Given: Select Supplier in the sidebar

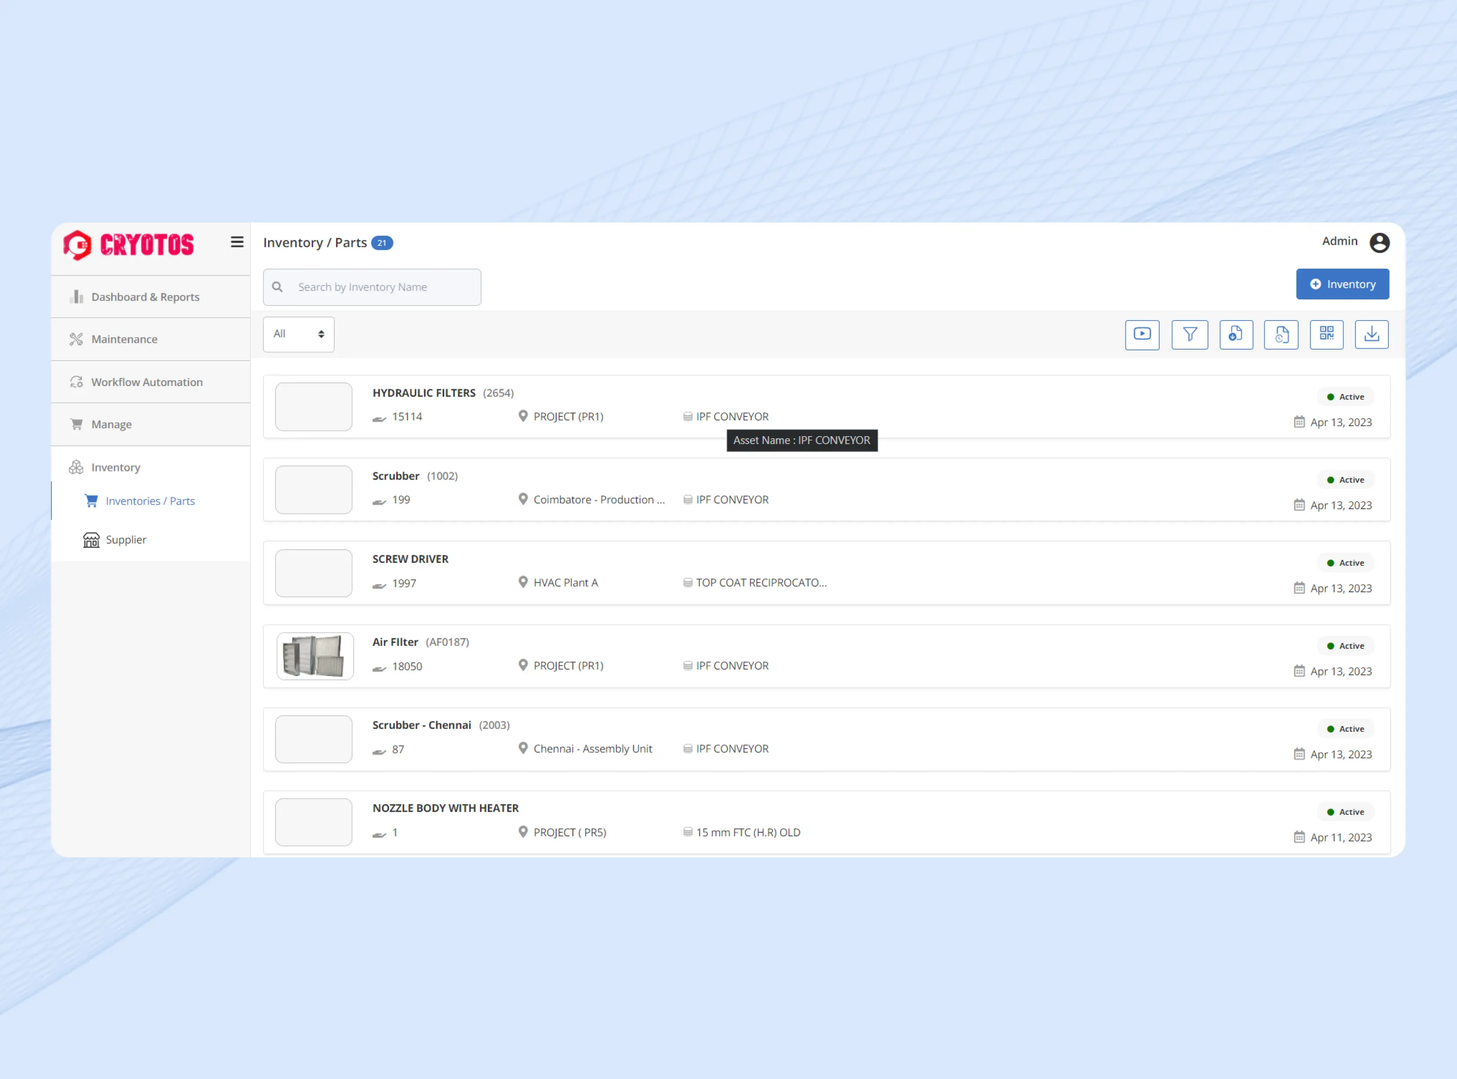Looking at the screenshot, I should point(125,539).
